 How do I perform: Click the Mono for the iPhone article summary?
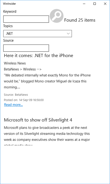(x=47, y=81)
